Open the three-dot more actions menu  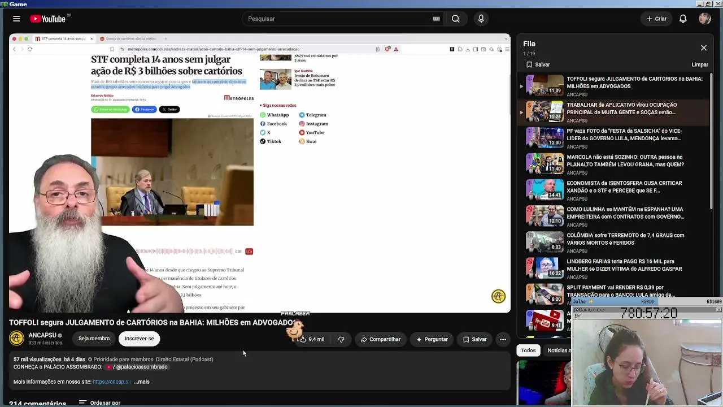pyautogui.click(x=503, y=339)
